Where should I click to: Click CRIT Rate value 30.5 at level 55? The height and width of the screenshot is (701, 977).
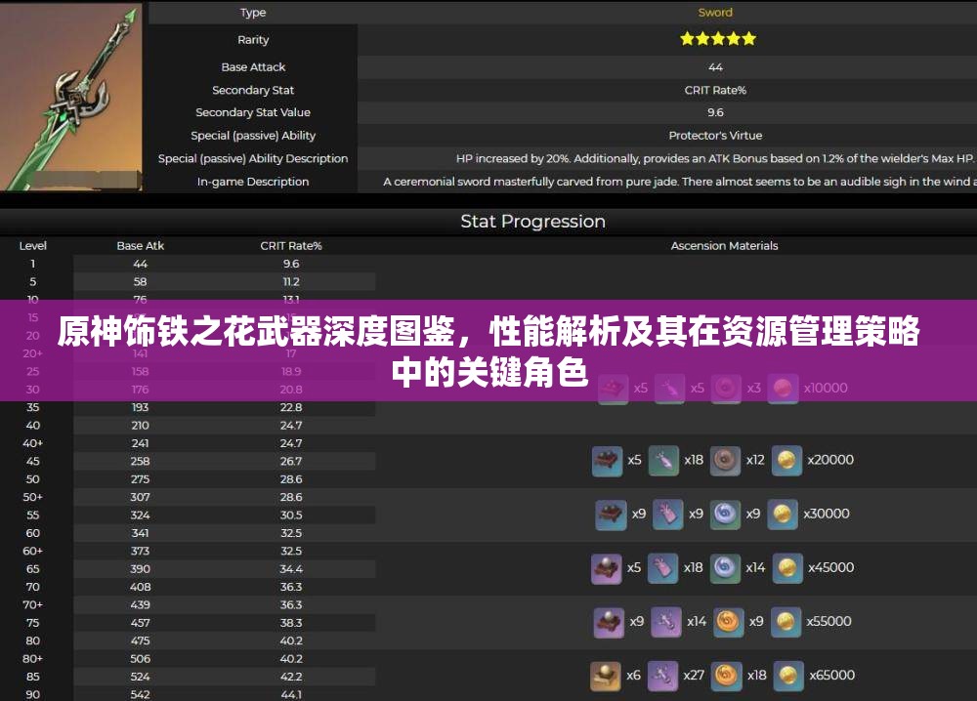tap(291, 515)
